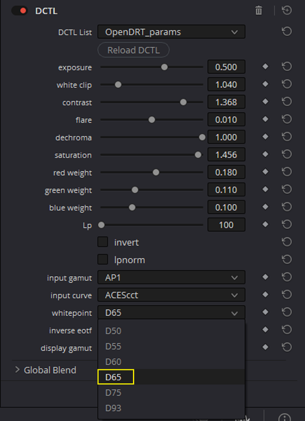Reset the lpnorm checkbox
This screenshot has height=421, width=305.
point(287,259)
